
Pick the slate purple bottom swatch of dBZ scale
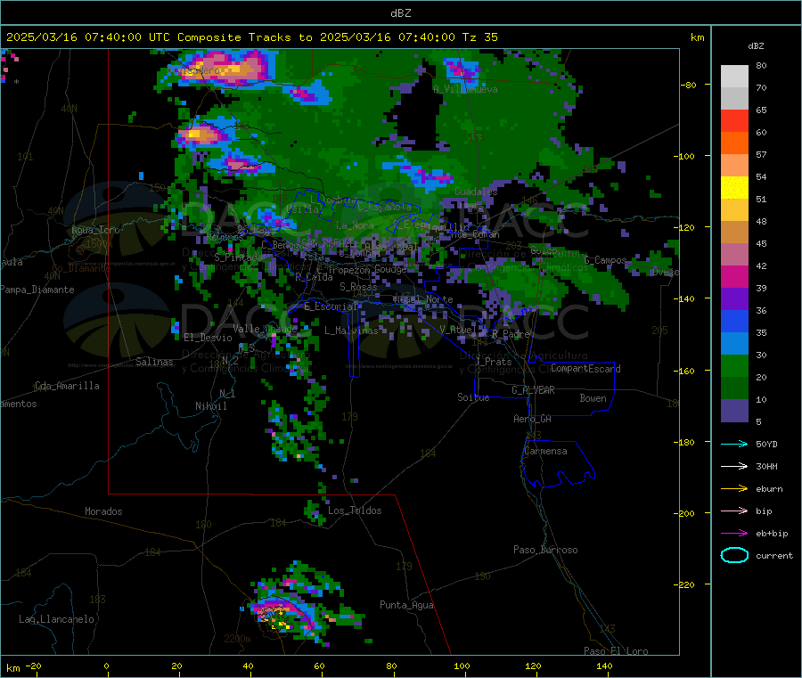734,411
